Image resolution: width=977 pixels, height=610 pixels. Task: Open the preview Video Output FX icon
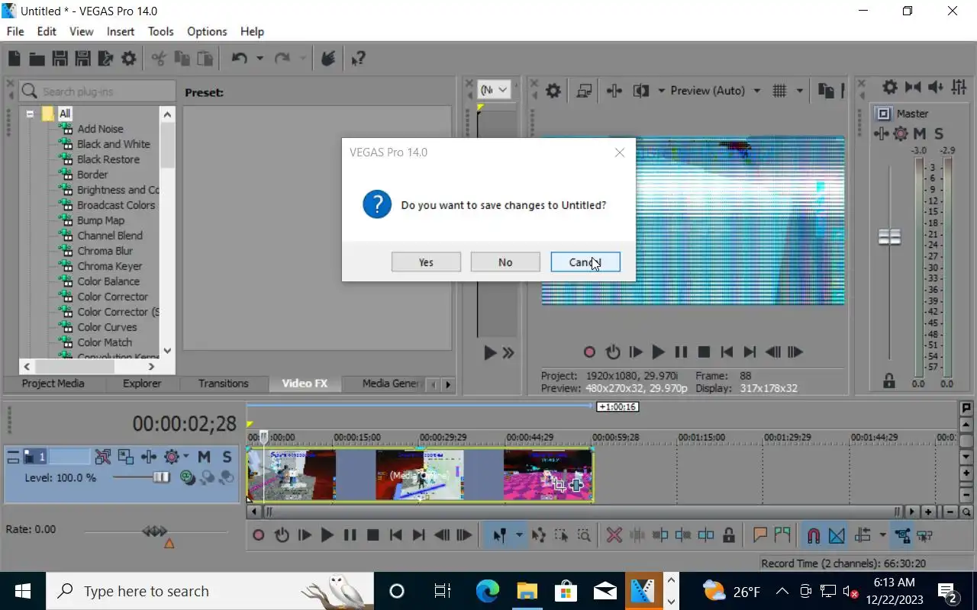coord(614,91)
